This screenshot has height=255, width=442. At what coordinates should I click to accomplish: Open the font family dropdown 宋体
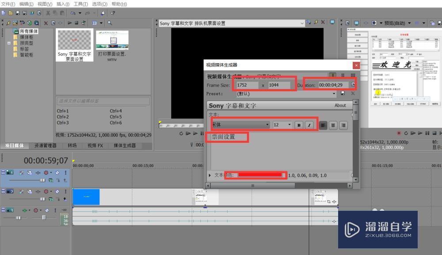240,125
